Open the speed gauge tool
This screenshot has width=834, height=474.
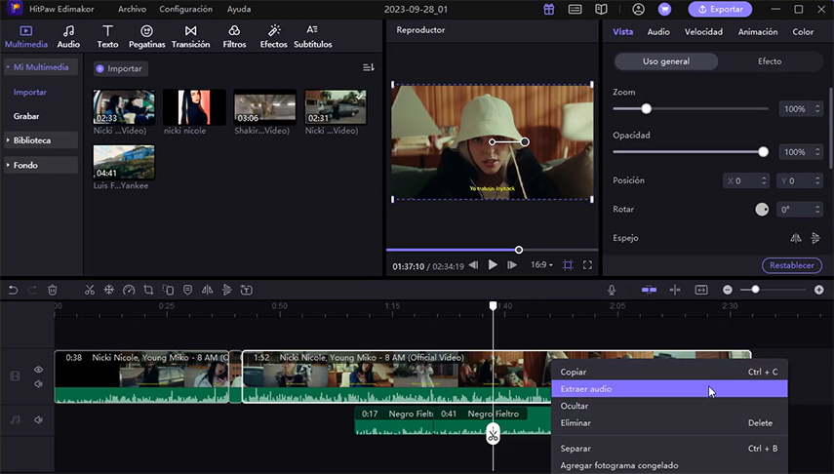[129, 290]
